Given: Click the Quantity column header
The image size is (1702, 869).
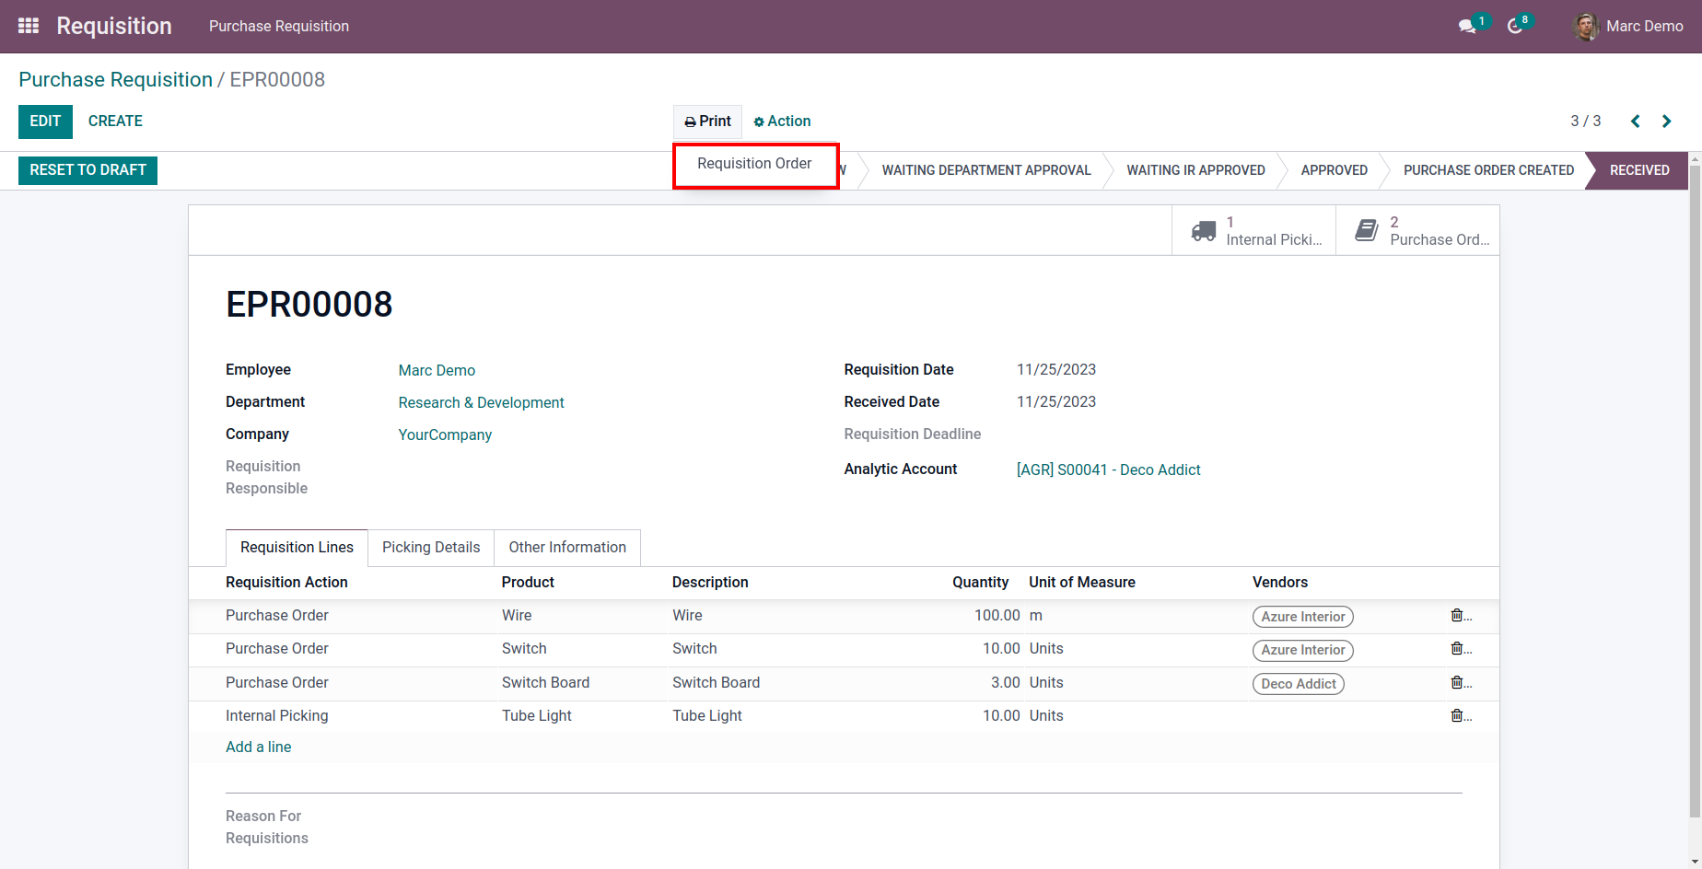Looking at the screenshot, I should 980,583.
